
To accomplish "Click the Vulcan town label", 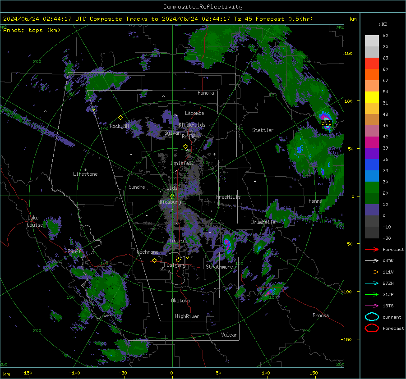I will click(x=229, y=335).
